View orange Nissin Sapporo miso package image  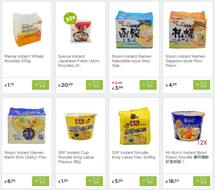pos(188,29)
